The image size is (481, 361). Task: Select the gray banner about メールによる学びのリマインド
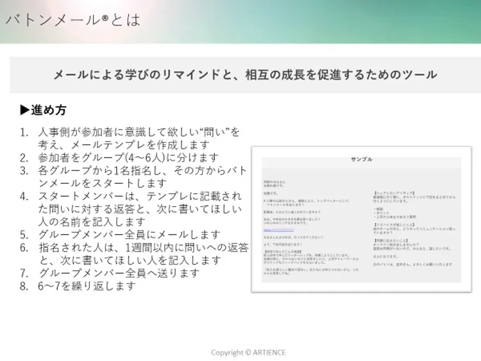(245, 75)
